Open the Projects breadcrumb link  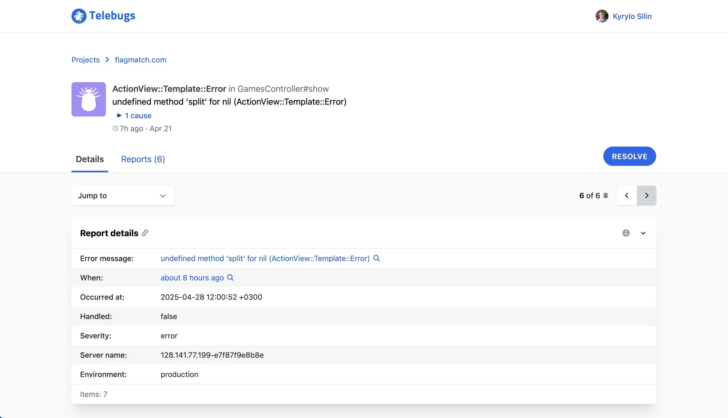[85, 60]
